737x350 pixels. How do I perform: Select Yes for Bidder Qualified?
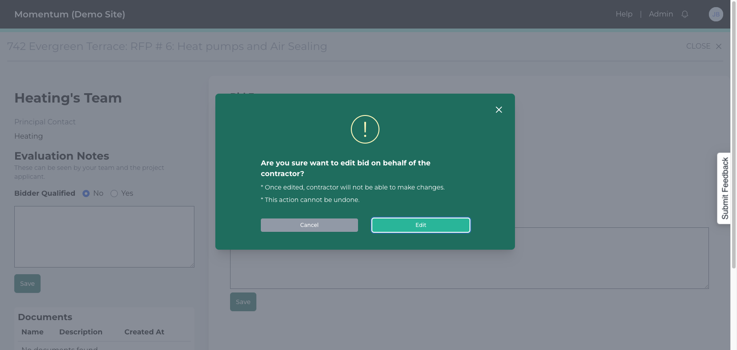(x=114, y=194)
